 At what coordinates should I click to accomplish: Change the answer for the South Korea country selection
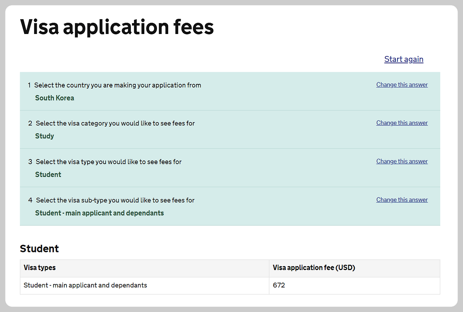(402, 85)
